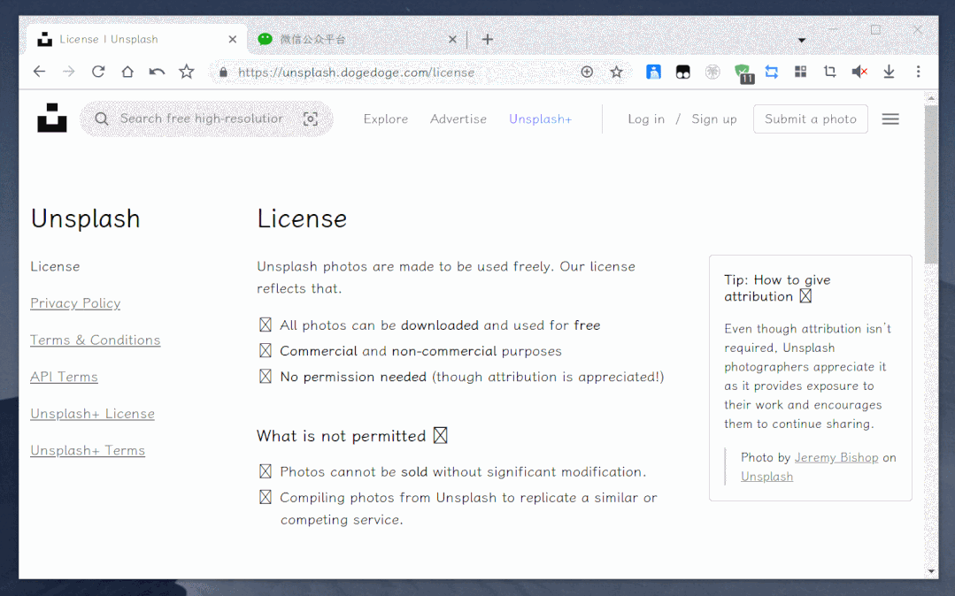This screenshot has height=596, width=955.
Task: Click the crop screenshot tool icon
Action: (829, 72)
